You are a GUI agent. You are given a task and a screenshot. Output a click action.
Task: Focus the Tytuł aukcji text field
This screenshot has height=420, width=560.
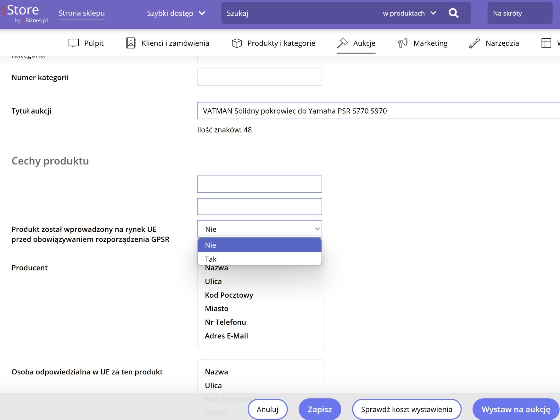coord(378,111)
